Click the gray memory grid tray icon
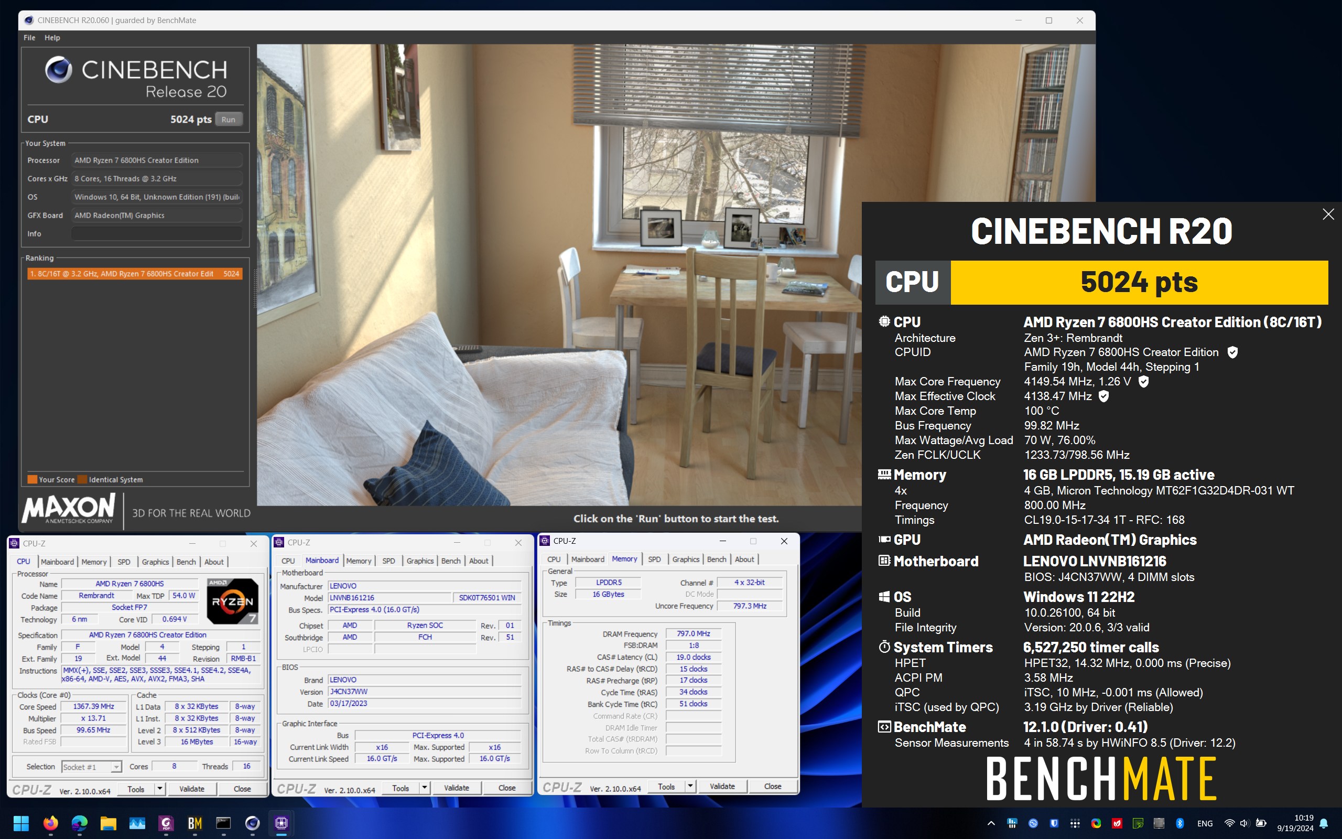 pyautogui.click(x=1159, y=823)
